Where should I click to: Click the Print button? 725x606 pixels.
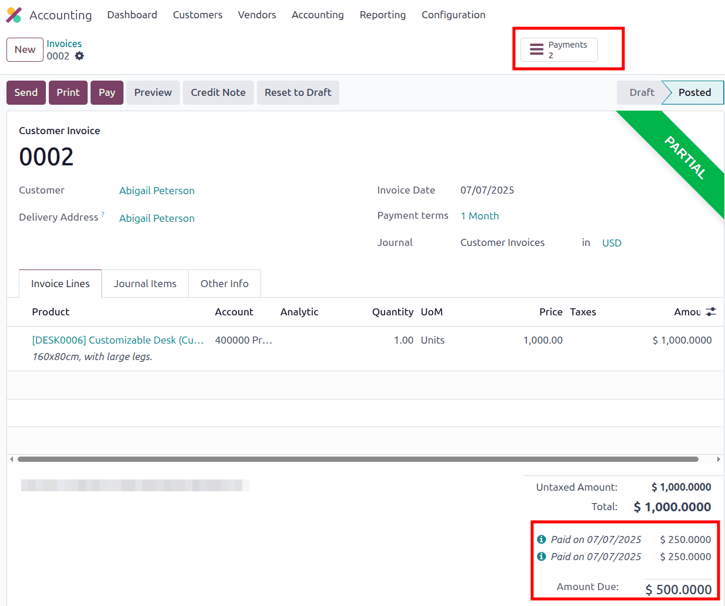point(68,92)
